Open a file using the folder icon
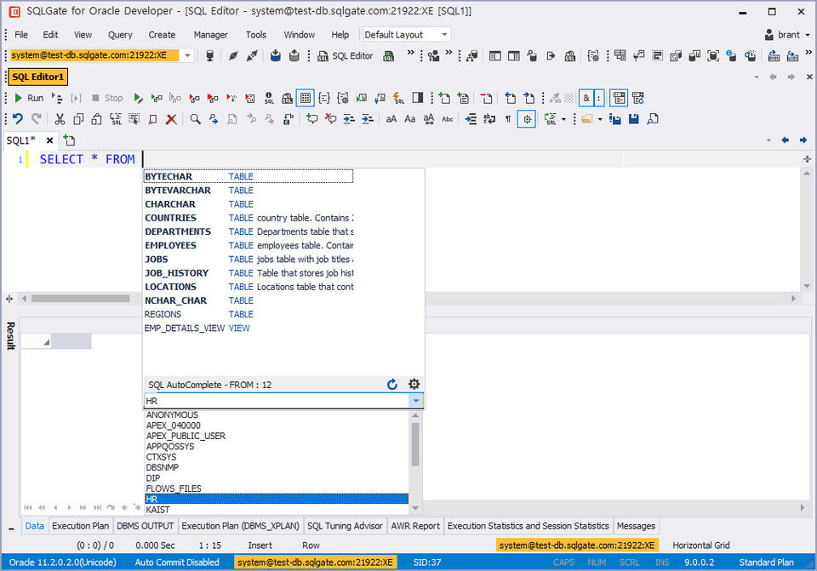 (586, 119)
